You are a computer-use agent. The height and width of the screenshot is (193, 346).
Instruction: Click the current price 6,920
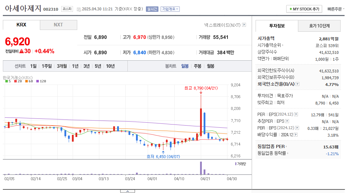pyautogui.click(x=17, y=42)
